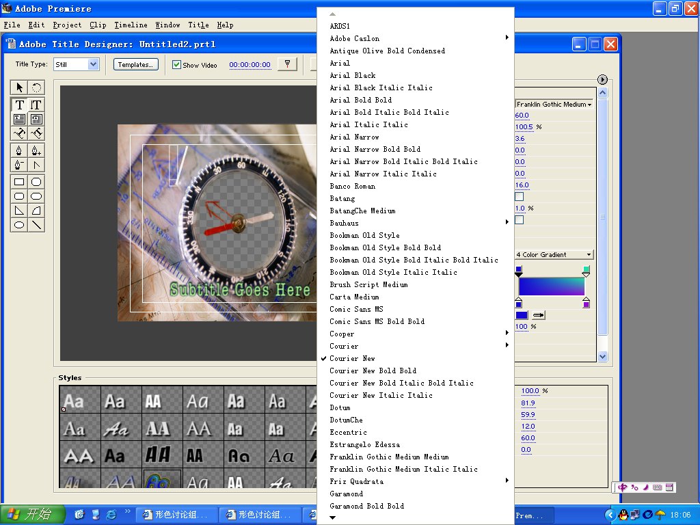Screen dimensions: 700x525
Task: Expand the Bauhaus font submenu
Action: [507, 222]
